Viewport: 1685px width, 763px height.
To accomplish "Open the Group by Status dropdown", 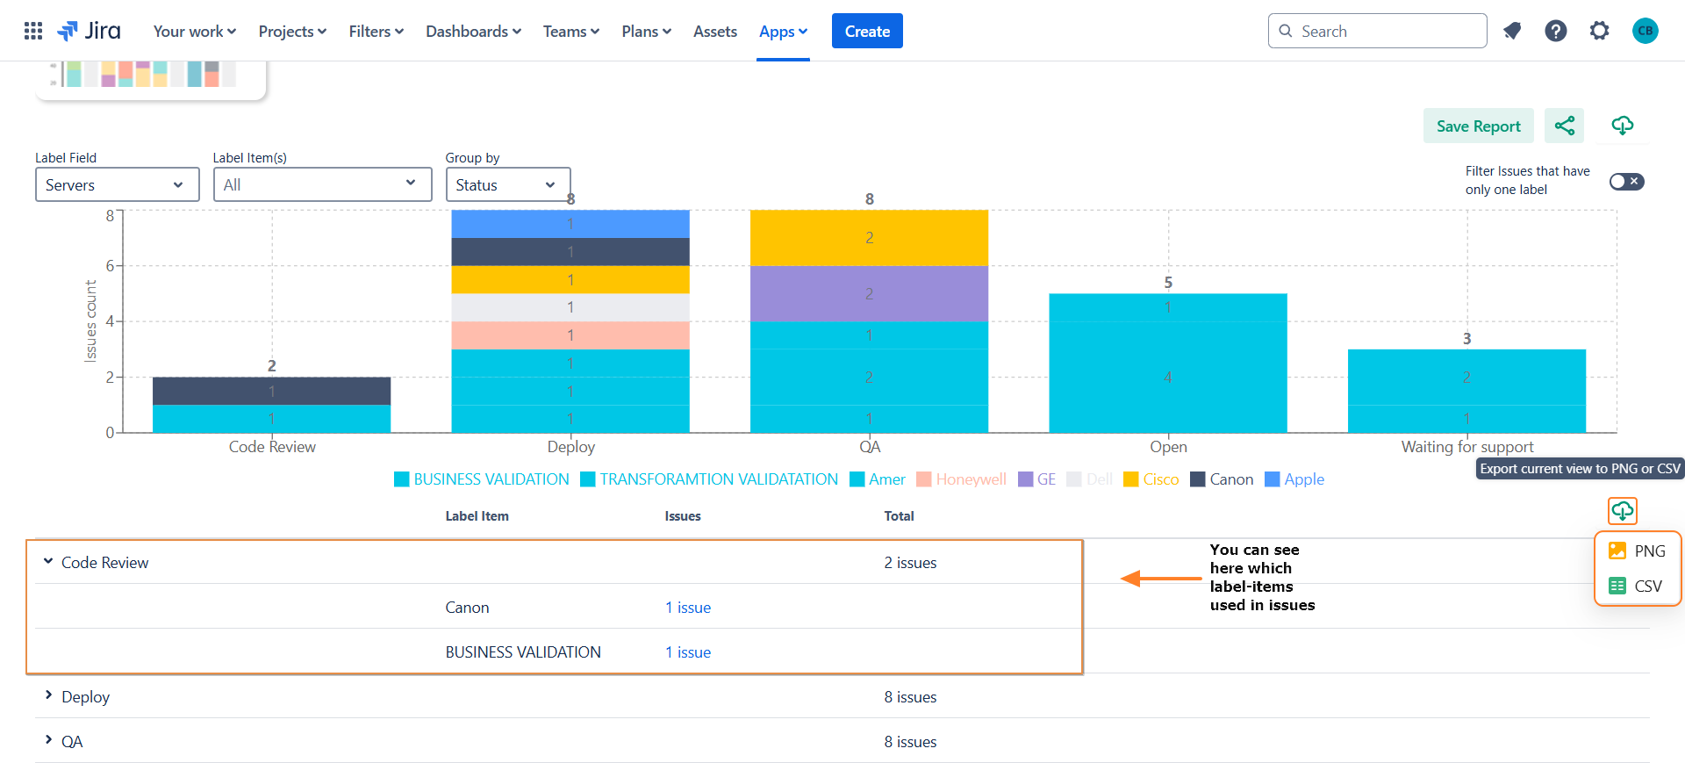I will [x=507, y=185].
